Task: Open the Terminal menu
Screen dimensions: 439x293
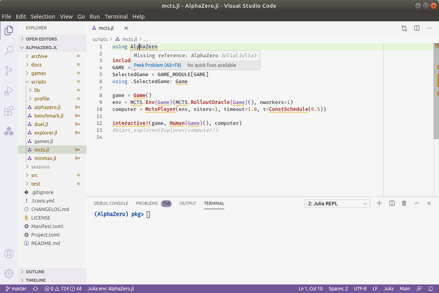Action: tap(116, 16)
